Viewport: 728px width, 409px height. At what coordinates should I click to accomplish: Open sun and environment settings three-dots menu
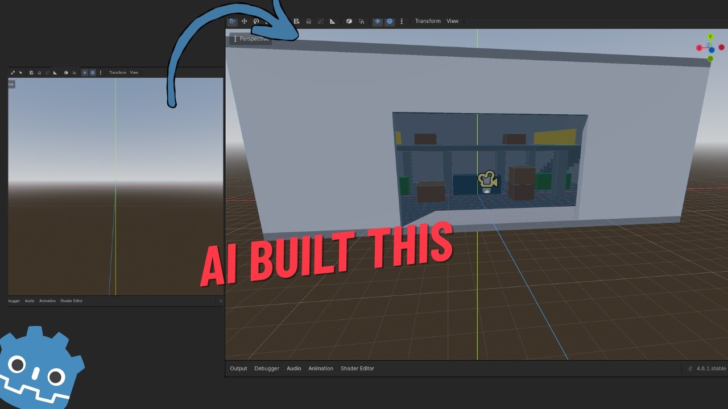point(402,21)
